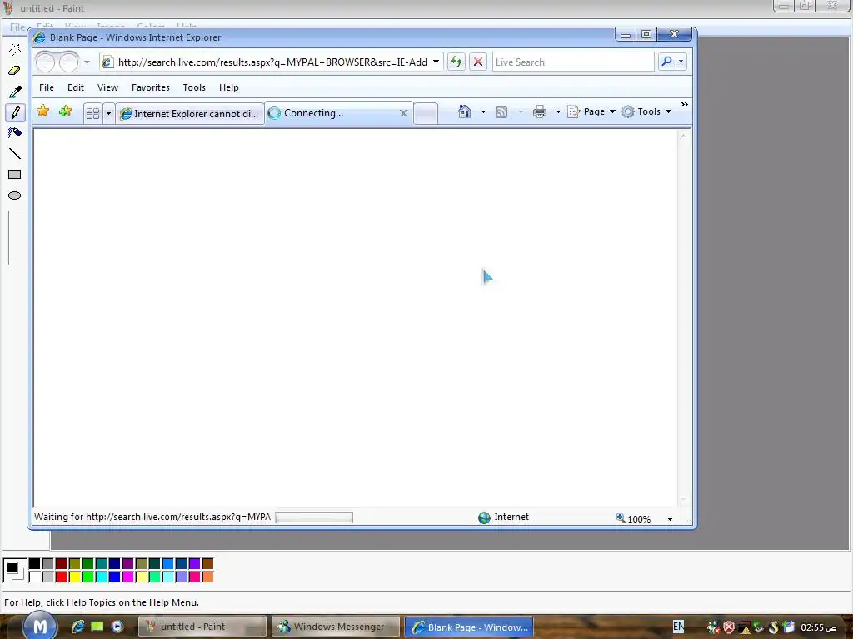
Task: Open the Favorites menu
Action: (151, 87)
